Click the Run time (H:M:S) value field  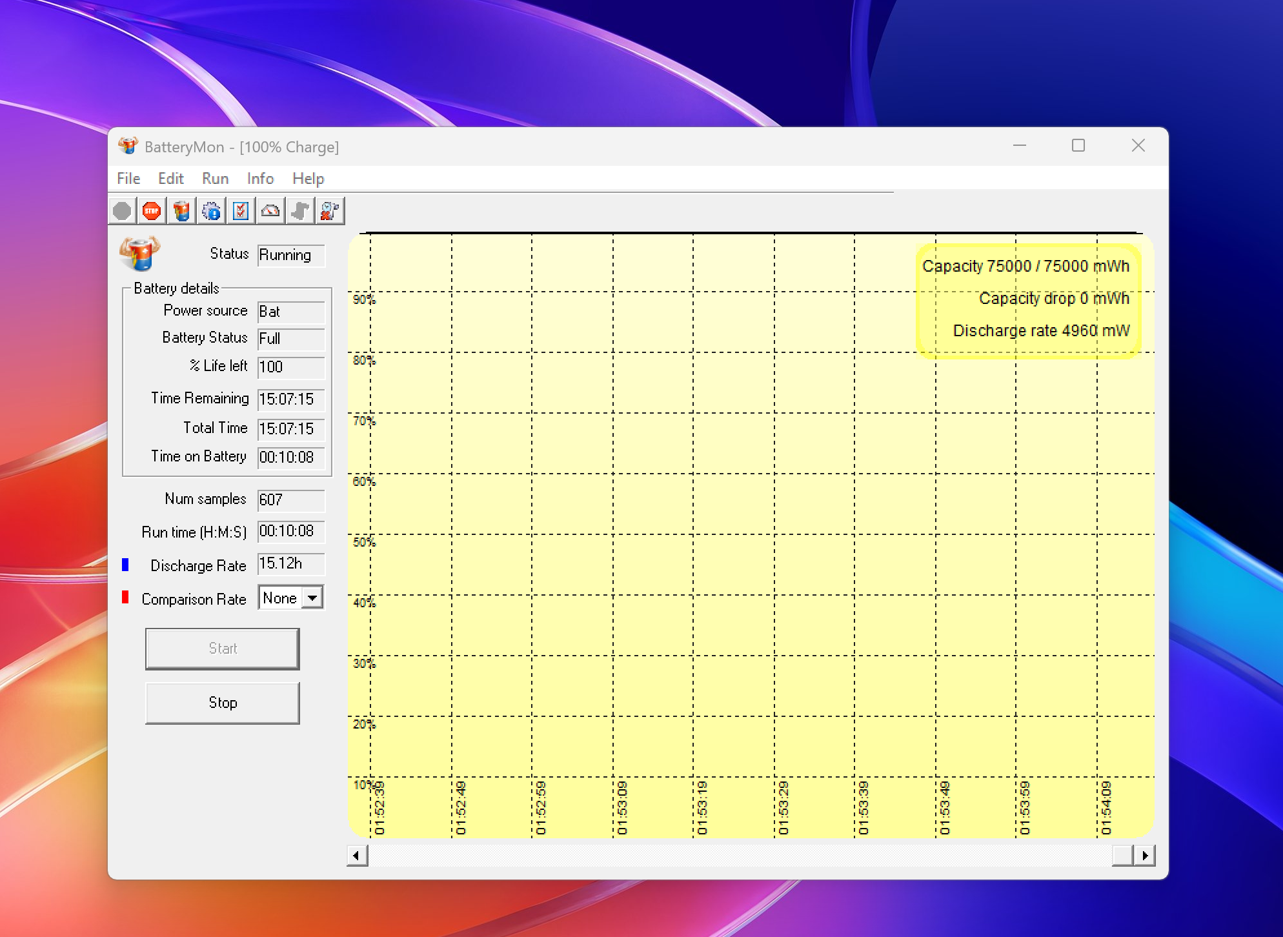click(x=291, y=532)
